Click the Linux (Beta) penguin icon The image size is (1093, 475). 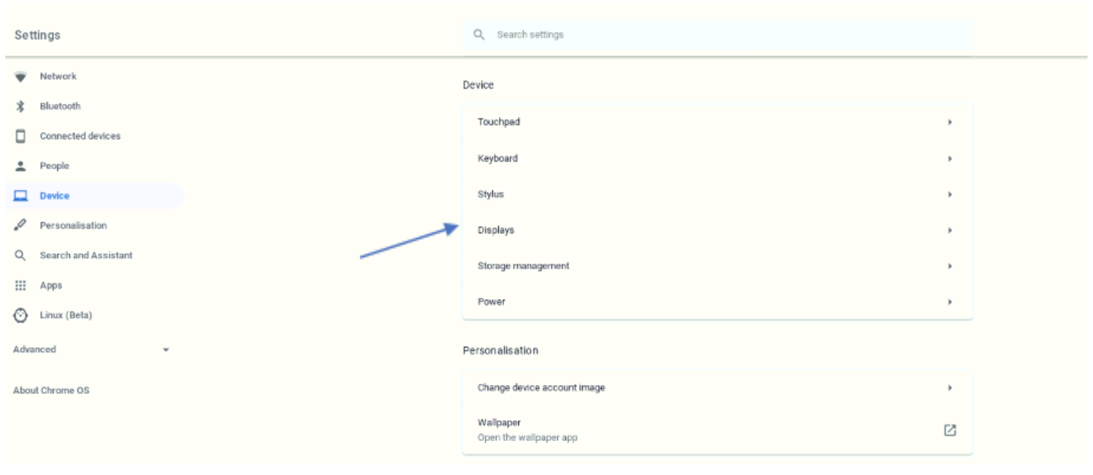[x=21, y=315]
